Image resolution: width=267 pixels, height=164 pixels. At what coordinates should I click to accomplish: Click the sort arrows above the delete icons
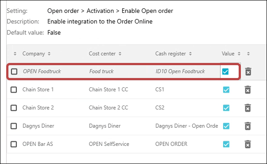point(248,54)
